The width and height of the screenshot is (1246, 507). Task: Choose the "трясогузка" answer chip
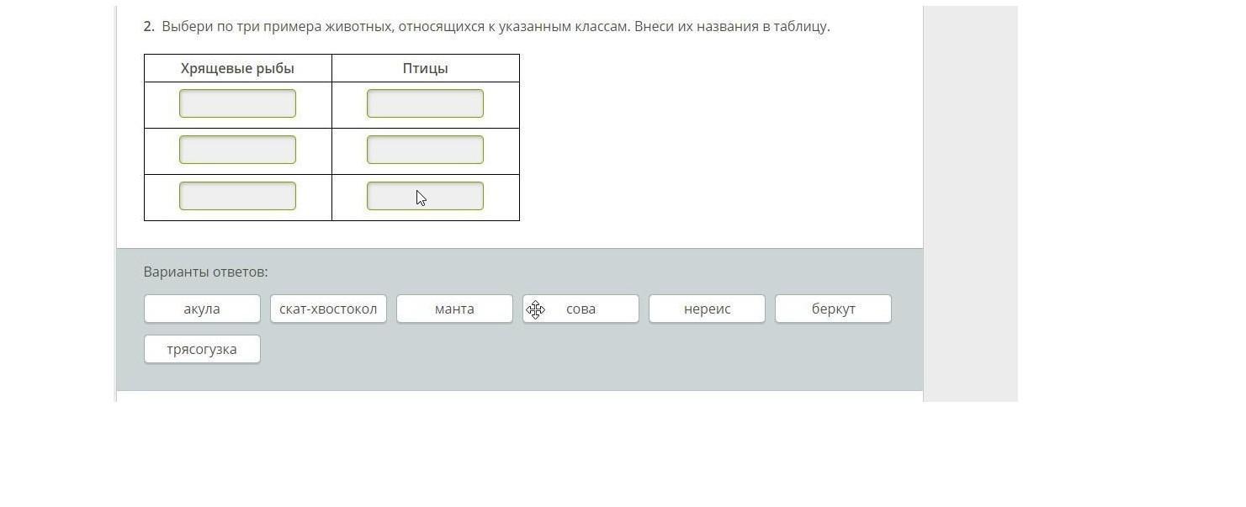[202, 349]
